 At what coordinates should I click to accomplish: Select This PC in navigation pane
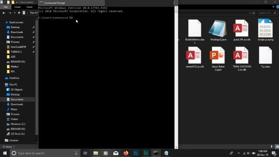pos(13,85)
